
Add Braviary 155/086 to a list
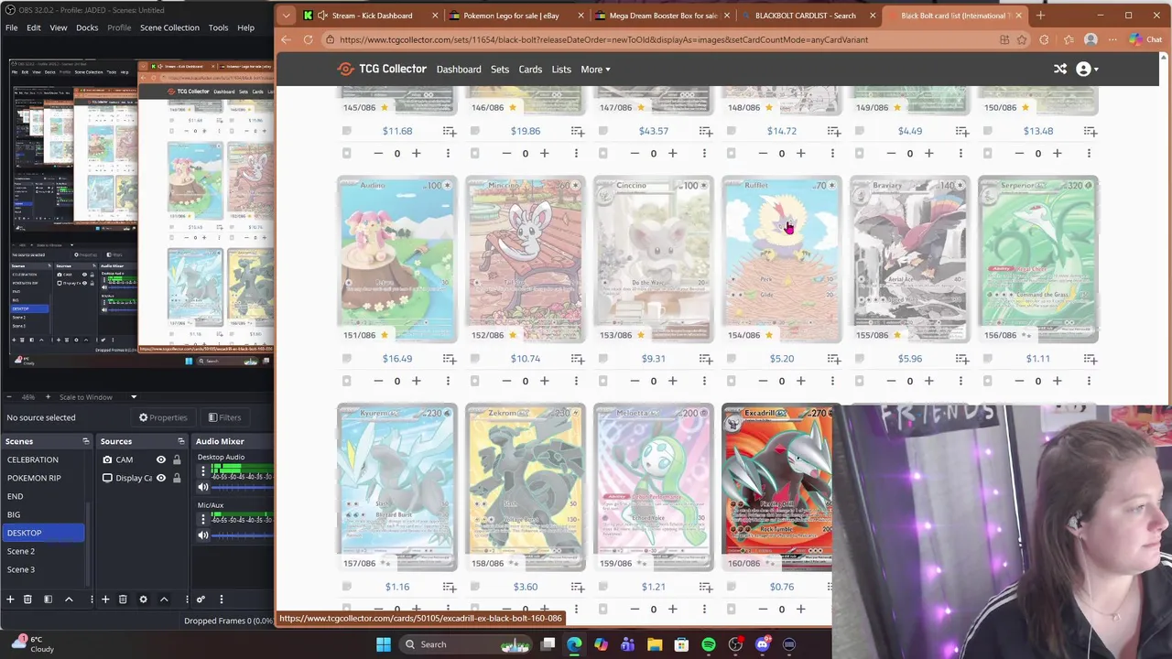click(x=961, y=359)
